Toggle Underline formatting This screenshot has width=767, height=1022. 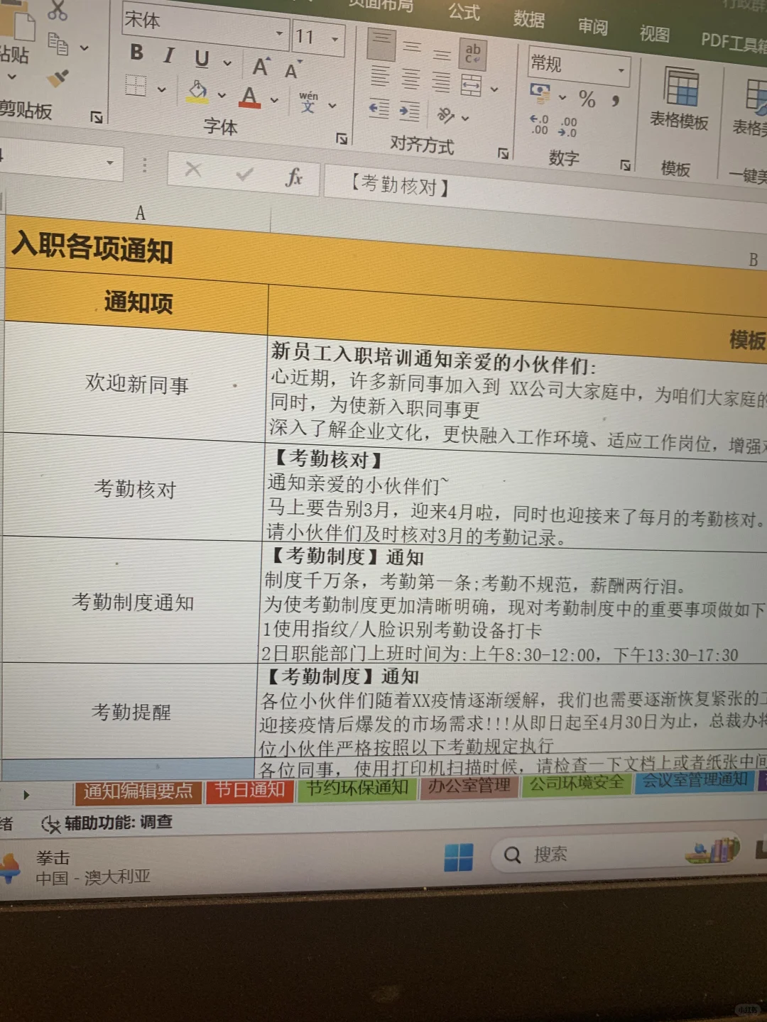point(202,58)
